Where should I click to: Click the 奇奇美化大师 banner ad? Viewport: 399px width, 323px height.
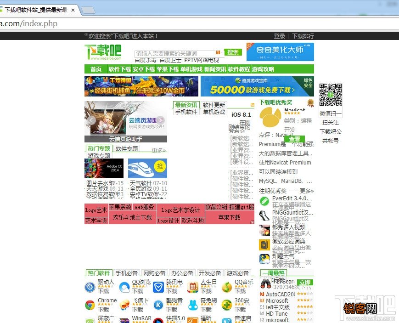tap(280, 52)
